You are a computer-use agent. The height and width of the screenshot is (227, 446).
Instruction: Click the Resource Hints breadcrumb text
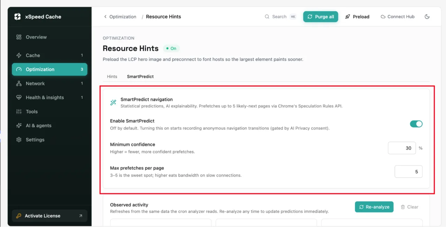pos(163,17)
